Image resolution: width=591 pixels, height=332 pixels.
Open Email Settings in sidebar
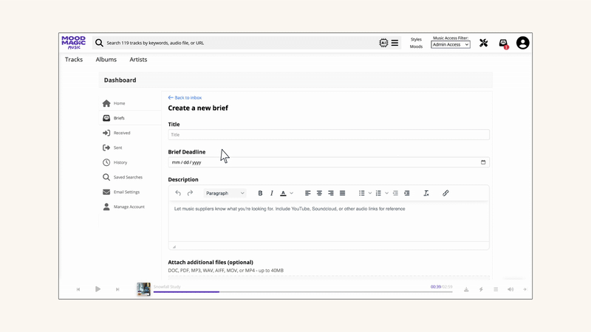tap(126, 192)
